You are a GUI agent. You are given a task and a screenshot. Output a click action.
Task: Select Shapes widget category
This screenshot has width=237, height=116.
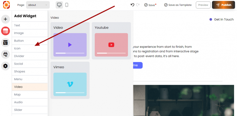[30, 71]
